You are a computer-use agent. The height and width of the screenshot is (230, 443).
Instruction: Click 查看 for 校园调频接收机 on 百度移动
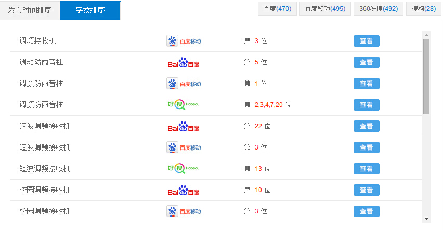pos(366,211)
